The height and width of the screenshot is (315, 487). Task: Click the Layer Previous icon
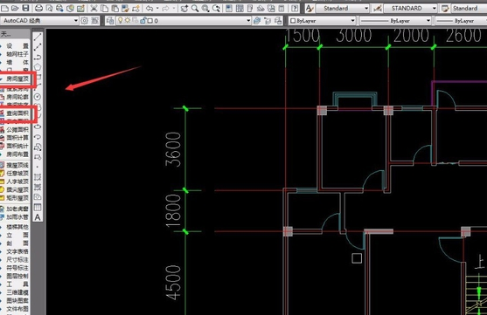[268, 21]
